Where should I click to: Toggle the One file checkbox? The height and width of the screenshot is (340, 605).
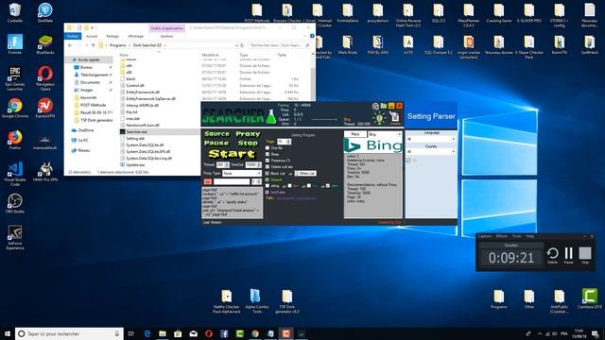point(268,147)
